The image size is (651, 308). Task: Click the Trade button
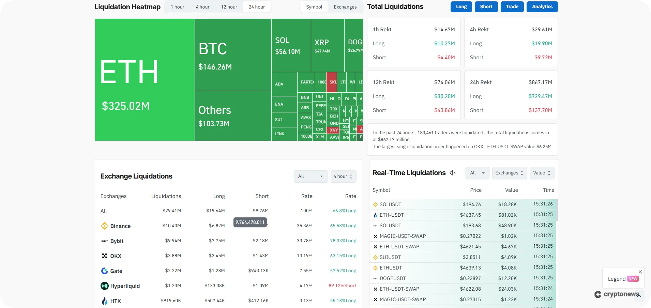(x=512, y=7)
